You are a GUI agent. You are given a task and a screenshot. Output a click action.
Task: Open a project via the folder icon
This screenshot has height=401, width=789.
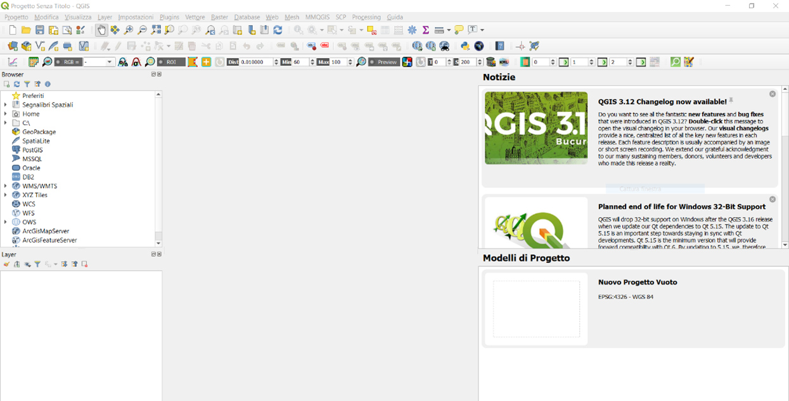pyautogui.click(x=26, y=30)
